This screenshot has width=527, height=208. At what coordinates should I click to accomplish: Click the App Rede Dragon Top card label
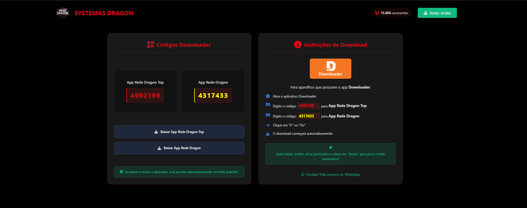[145, 82]
